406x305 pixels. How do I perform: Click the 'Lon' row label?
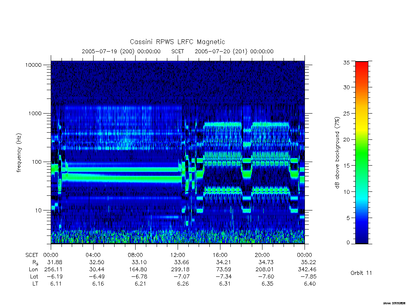33,269
